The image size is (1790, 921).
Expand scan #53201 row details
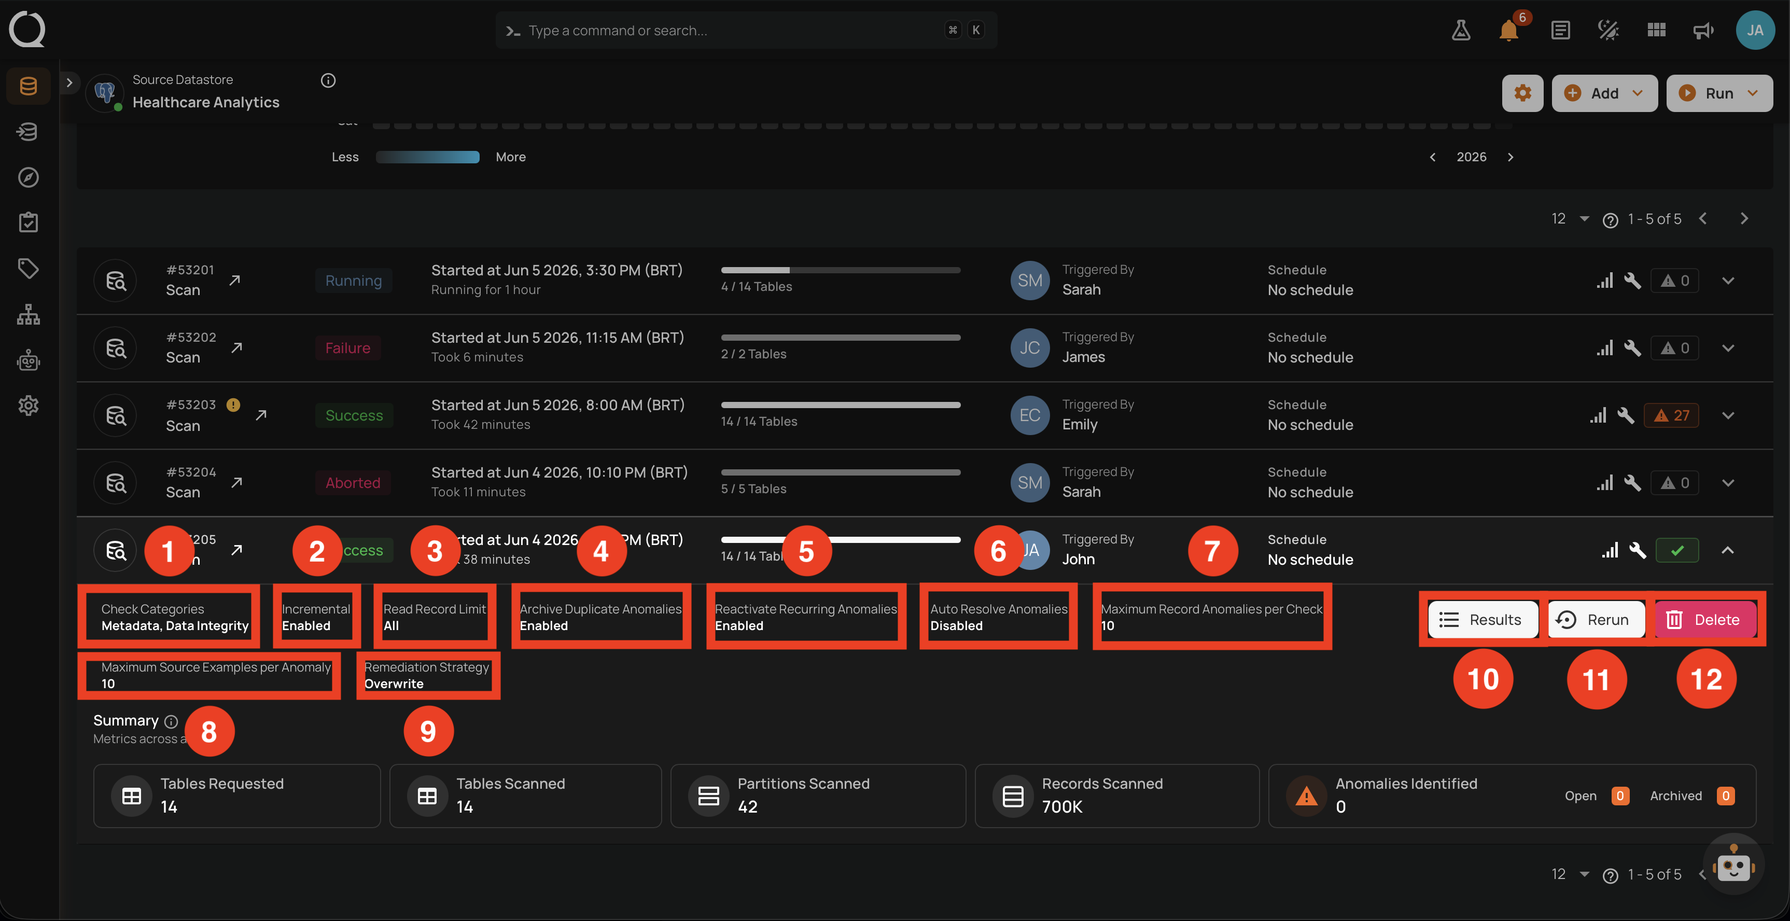tap(1728, 281)
